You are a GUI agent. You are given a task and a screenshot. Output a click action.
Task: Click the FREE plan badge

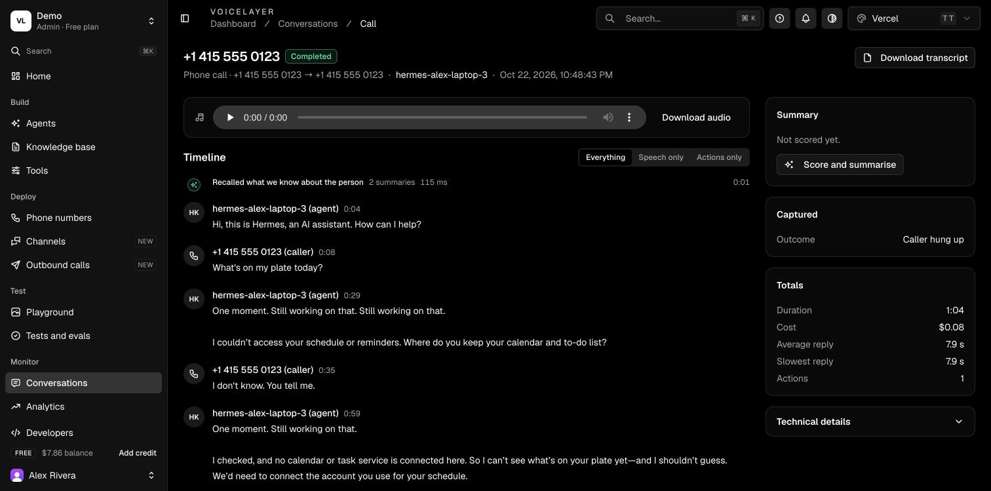24,453
